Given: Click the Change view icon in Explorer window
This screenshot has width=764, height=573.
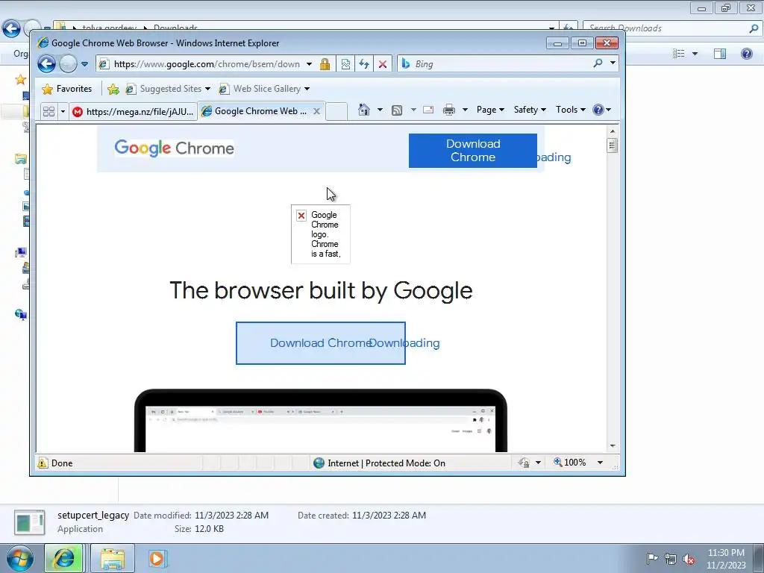Looking at the screenshot, I should (678, 54).
